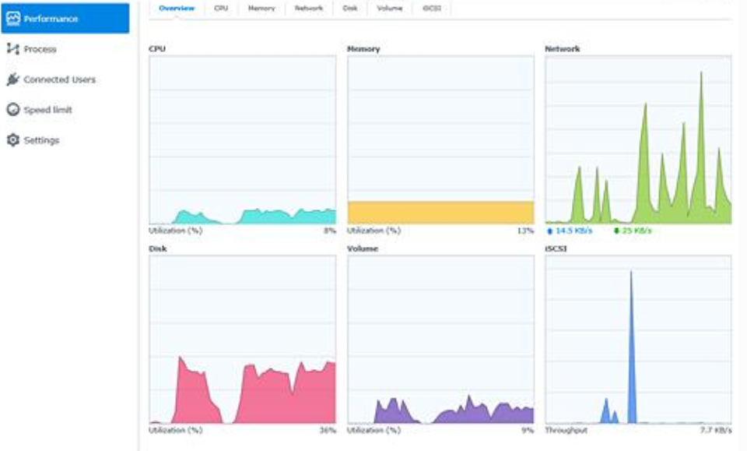
Task: Click the Memory utilization chart
Action: (440, 139)
